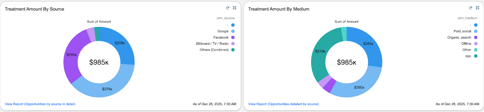
Task: Click the Offline legend color dot
Action: tap(476, 44)
